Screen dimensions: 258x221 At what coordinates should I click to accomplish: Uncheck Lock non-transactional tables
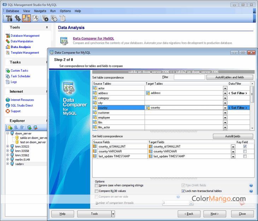point(183,191)
